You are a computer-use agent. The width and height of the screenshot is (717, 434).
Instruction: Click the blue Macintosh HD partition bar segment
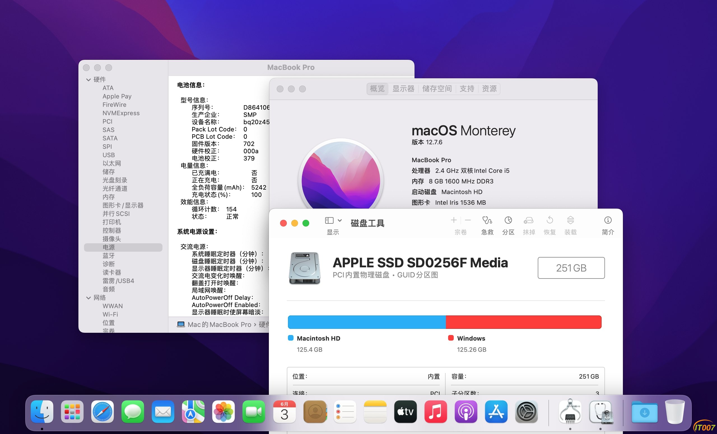[367, 322]
